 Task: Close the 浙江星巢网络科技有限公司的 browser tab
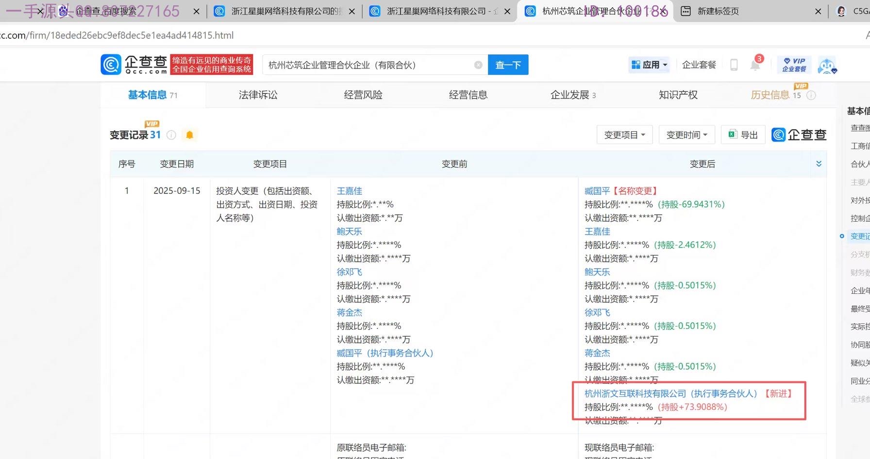(x=352, y=11)
